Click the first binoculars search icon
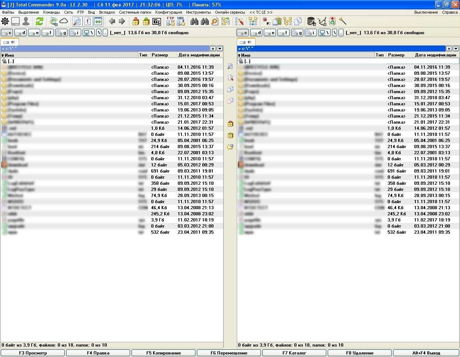Image resolution: width=460 pixels, height=357 pixels. pos(194,21)
